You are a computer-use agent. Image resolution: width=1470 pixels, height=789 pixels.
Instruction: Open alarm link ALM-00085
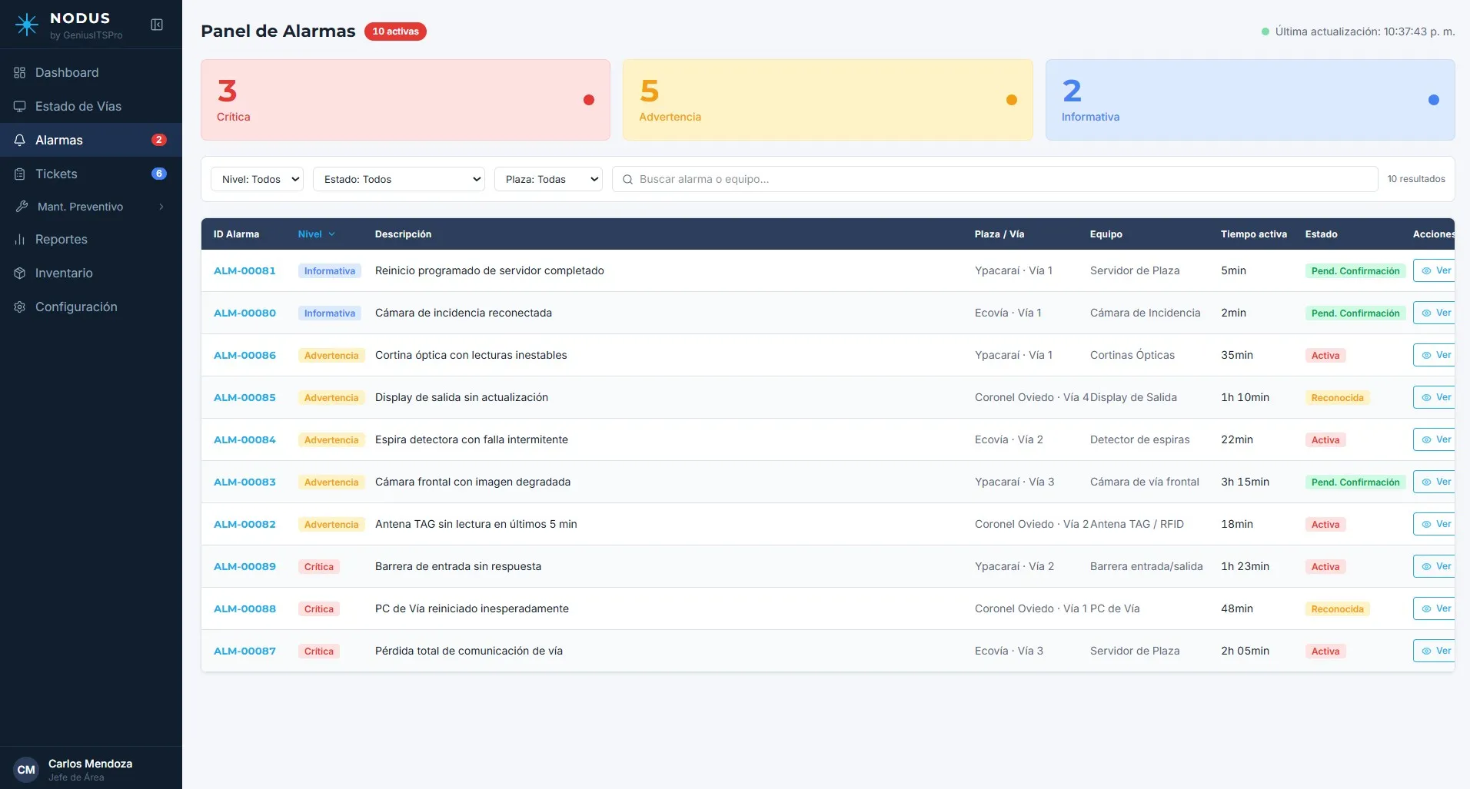[244, 397]
